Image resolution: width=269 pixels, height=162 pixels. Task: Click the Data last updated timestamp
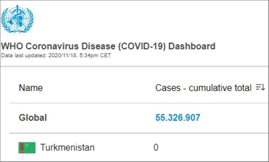56,55
